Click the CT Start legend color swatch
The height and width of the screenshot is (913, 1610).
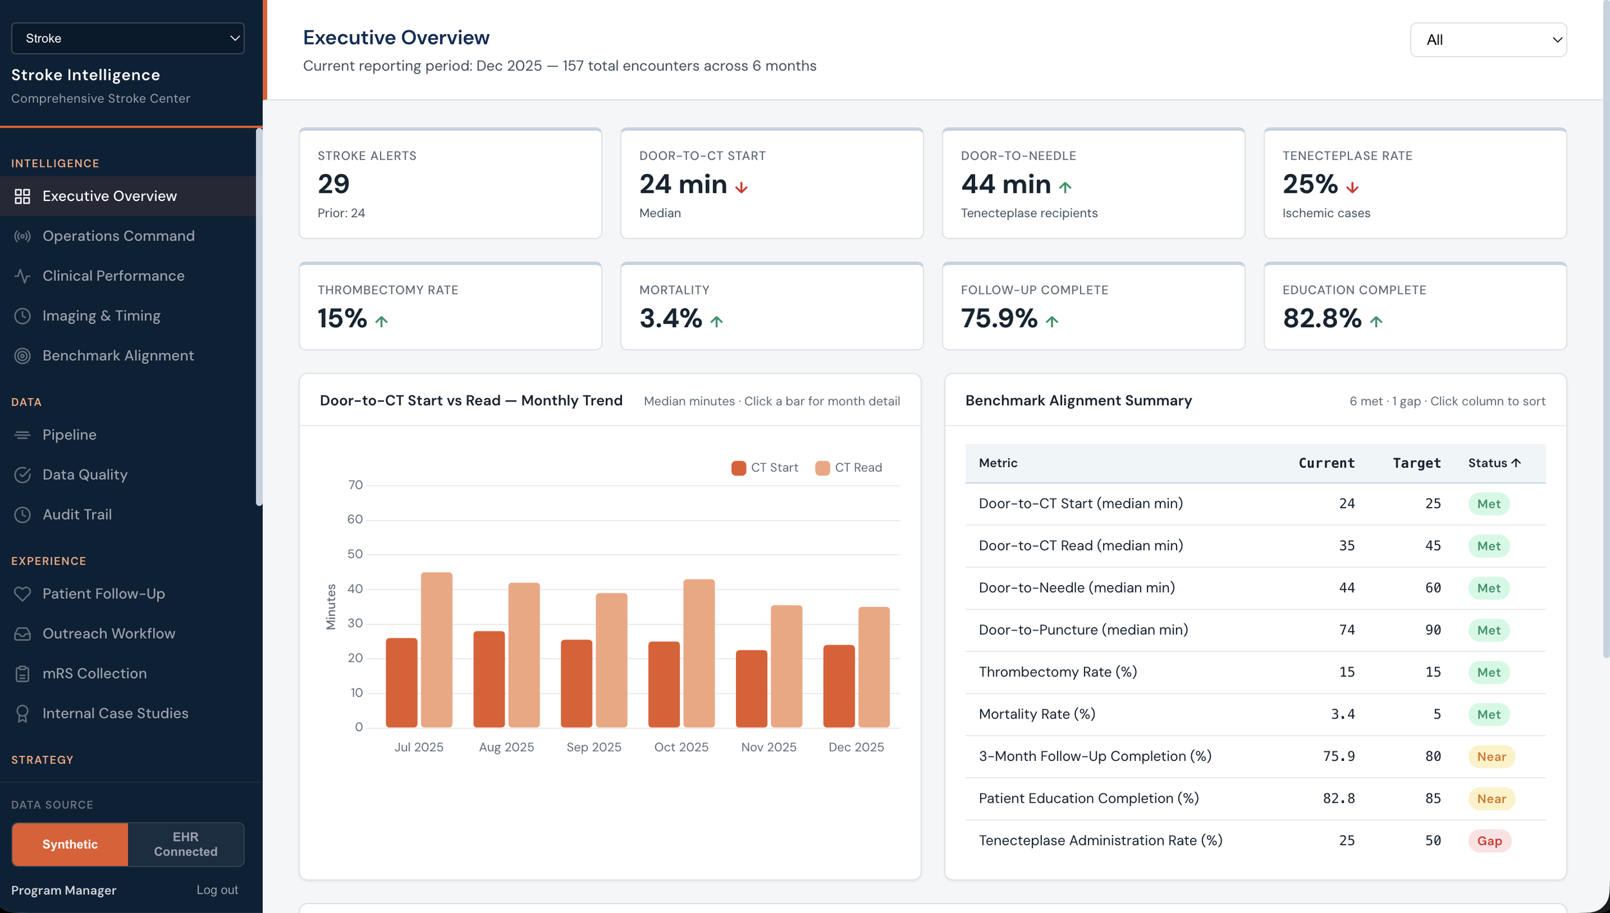pos(739,468)
